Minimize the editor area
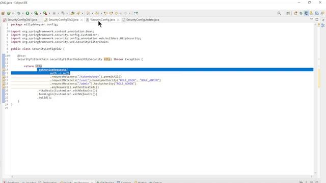 pyautogui.click(x=311, y=19)
